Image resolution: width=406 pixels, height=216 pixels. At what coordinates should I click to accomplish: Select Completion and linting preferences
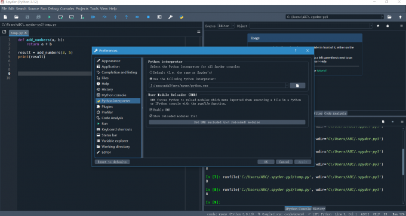tap(118, 72)
